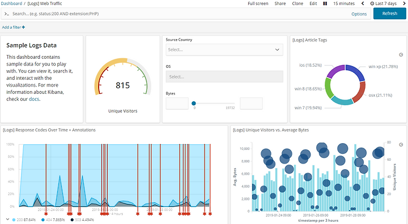Open search Options

(359, 14)
